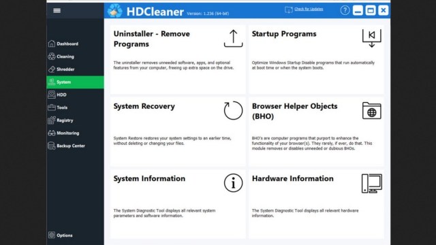The image size is (436, 245).
Task: Click the Cleaning sidebar icon
Action: pos(52,56)
